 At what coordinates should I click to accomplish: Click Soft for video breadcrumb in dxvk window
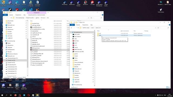[x=86, y=28]
